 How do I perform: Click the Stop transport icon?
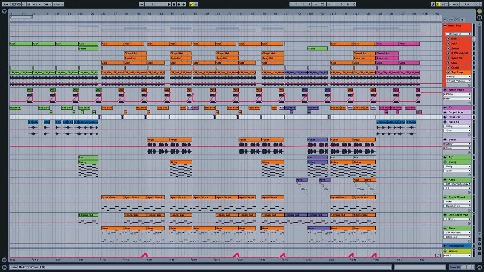(x=173, y=4)
